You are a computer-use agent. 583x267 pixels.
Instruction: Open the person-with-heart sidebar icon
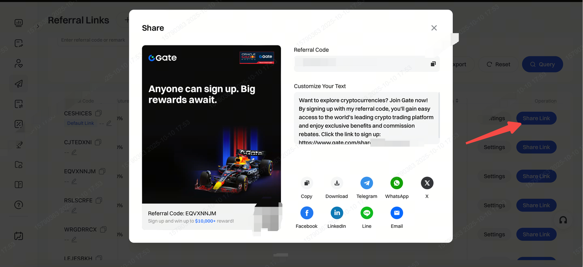(x=19, y=64)
